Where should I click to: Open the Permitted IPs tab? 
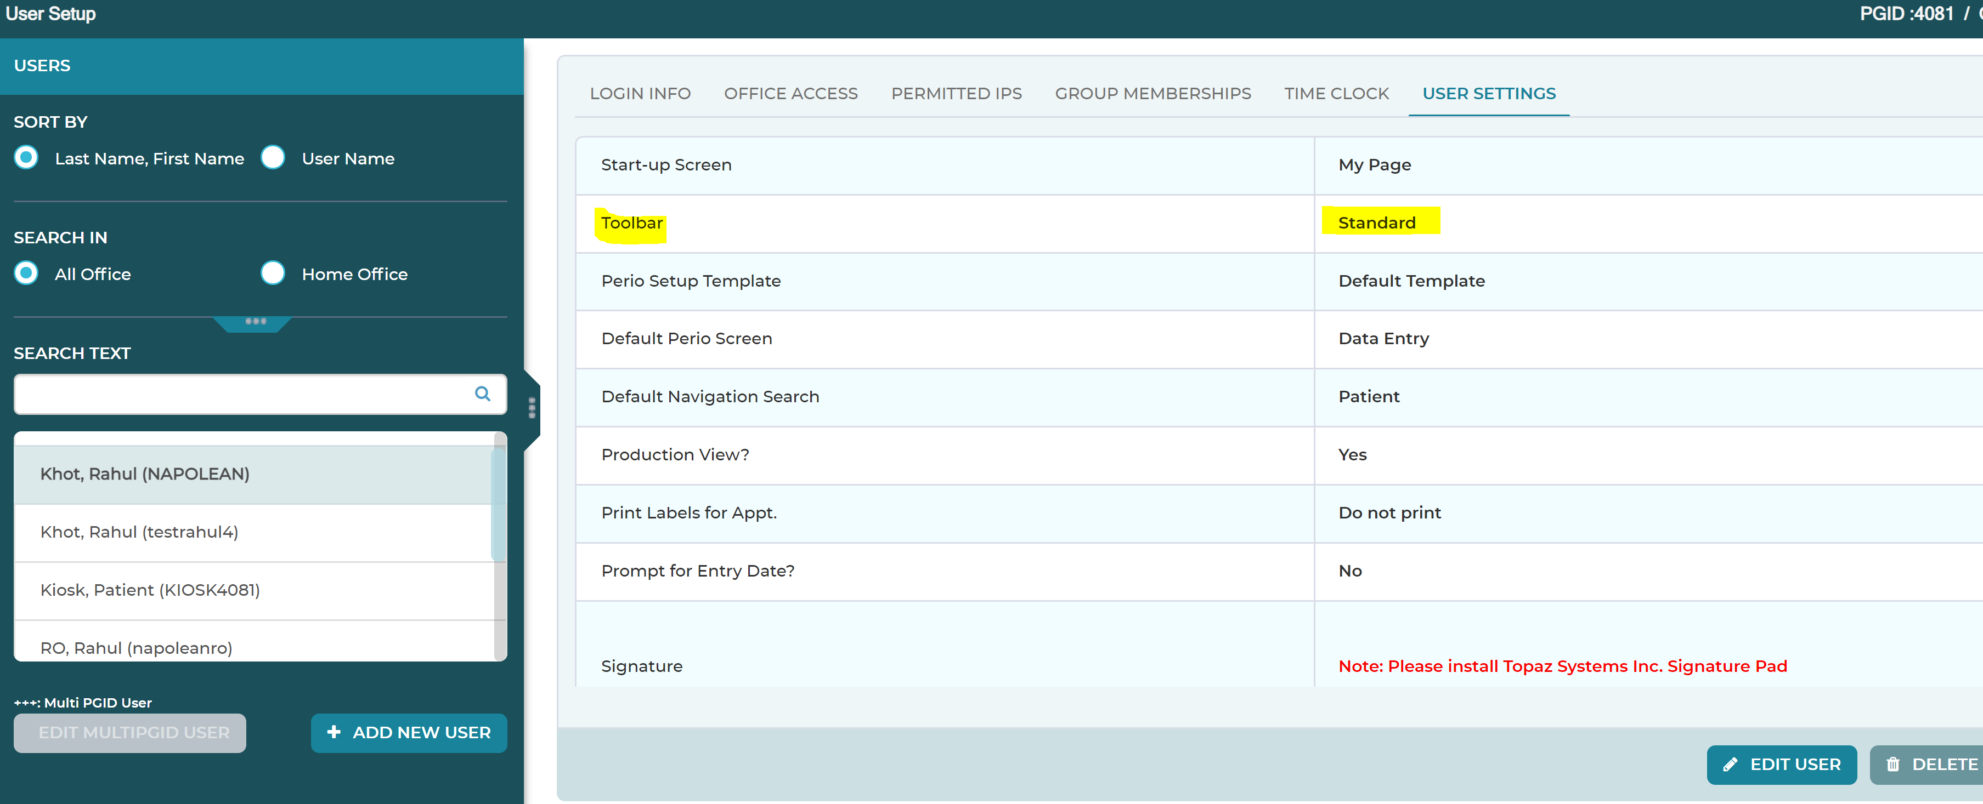956,93
